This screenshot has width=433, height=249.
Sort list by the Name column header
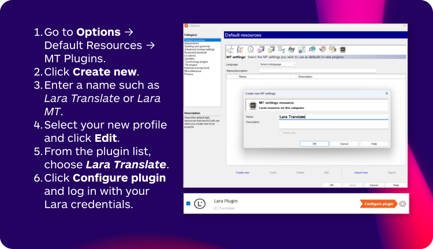click(264, 77)
